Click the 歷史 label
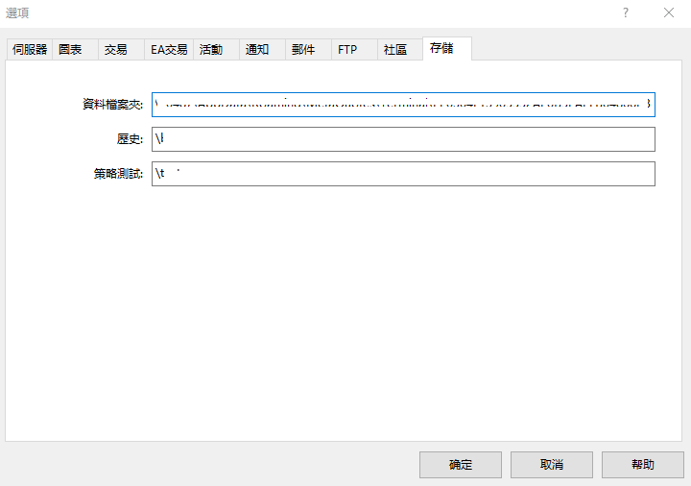This screenshot has width=691, height=486. click(x=130, y=139)
